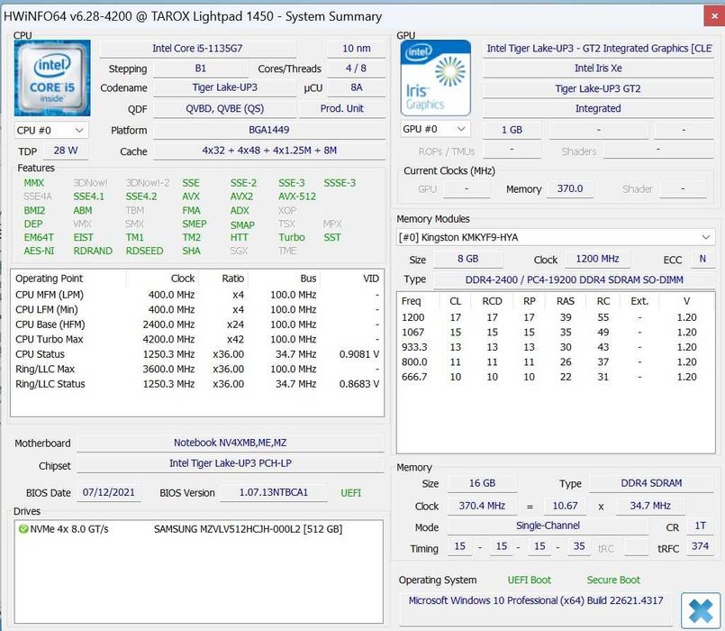Click the SHA feature label
Image resolution: width=725 pixels, height=631 pixels.
(x=192, y=251)
